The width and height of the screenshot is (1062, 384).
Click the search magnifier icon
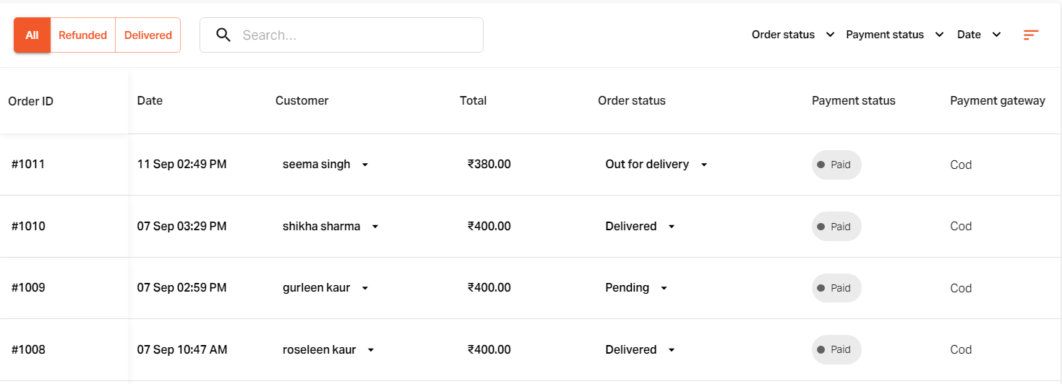(223, 35)
